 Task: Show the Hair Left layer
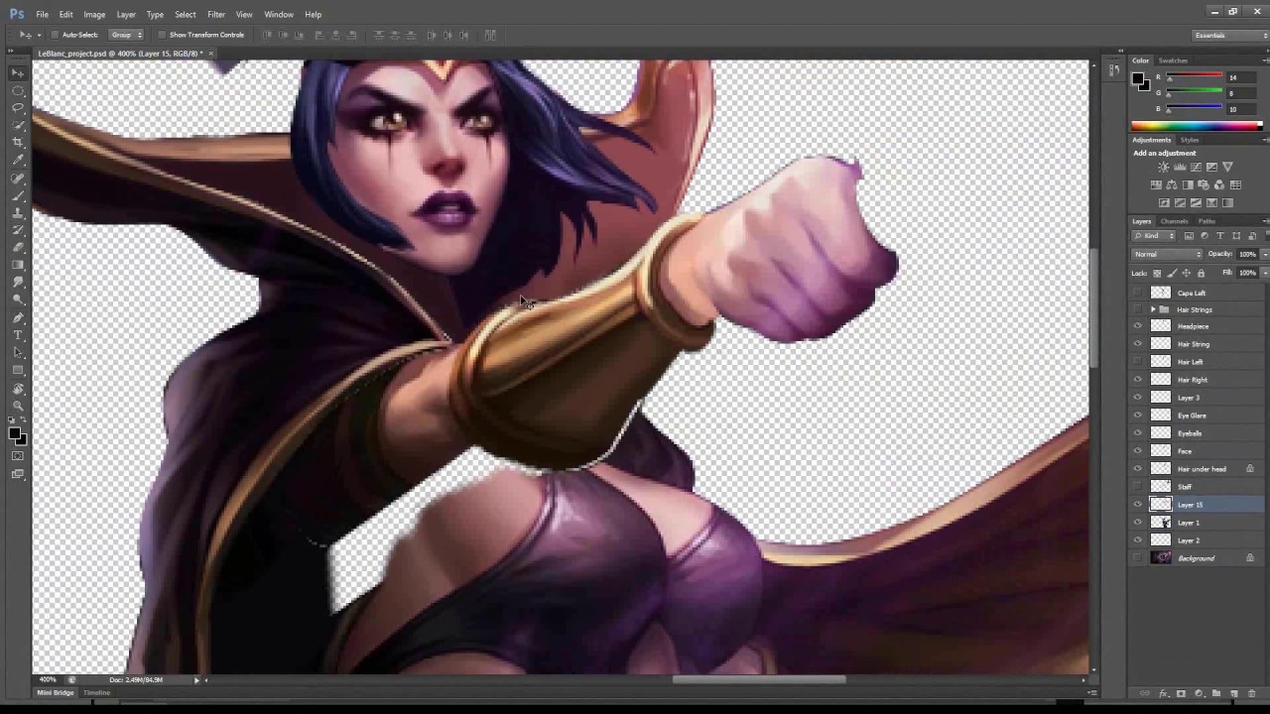(x=1138, y=362)
